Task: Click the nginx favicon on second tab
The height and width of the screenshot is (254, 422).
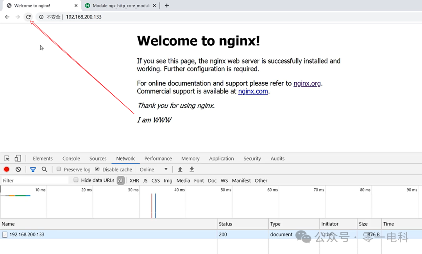Action: 88,5
